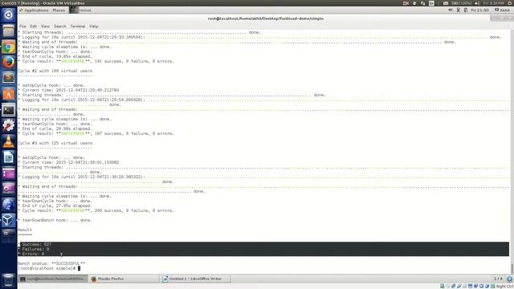Open the Fri 21:30 clock calendar

[x=479, y=10]
